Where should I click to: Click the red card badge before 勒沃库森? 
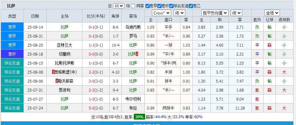click(57, 81)
